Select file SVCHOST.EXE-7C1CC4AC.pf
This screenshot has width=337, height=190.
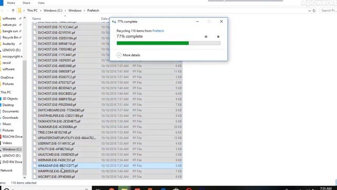(57, 27)
